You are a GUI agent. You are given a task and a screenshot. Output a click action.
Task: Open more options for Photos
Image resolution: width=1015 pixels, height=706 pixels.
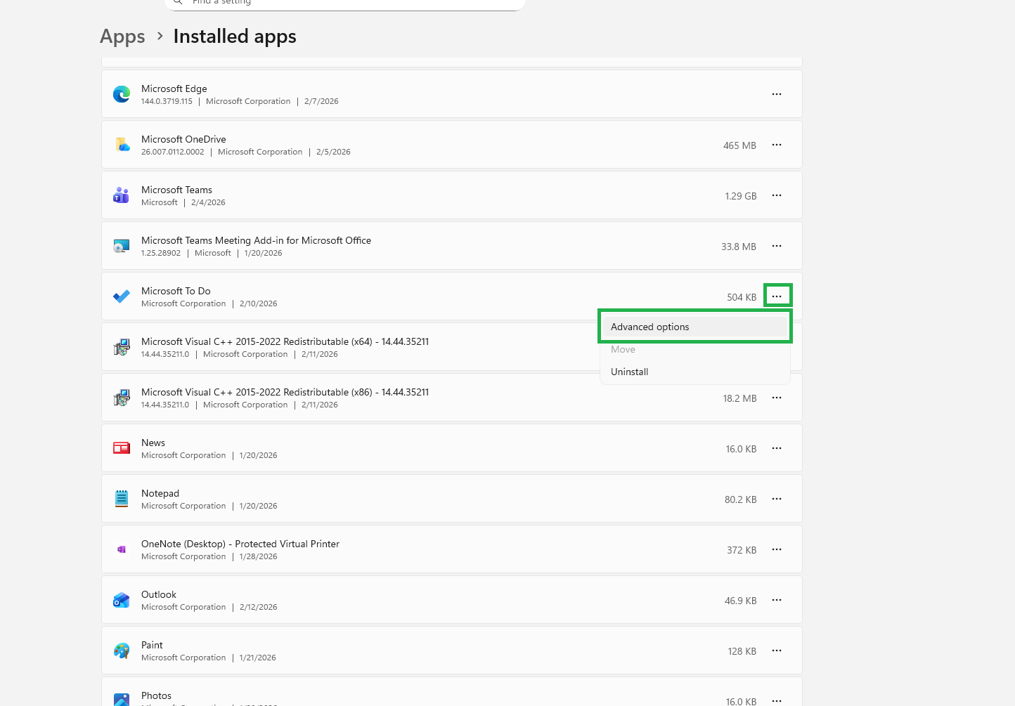pos(777,700)
